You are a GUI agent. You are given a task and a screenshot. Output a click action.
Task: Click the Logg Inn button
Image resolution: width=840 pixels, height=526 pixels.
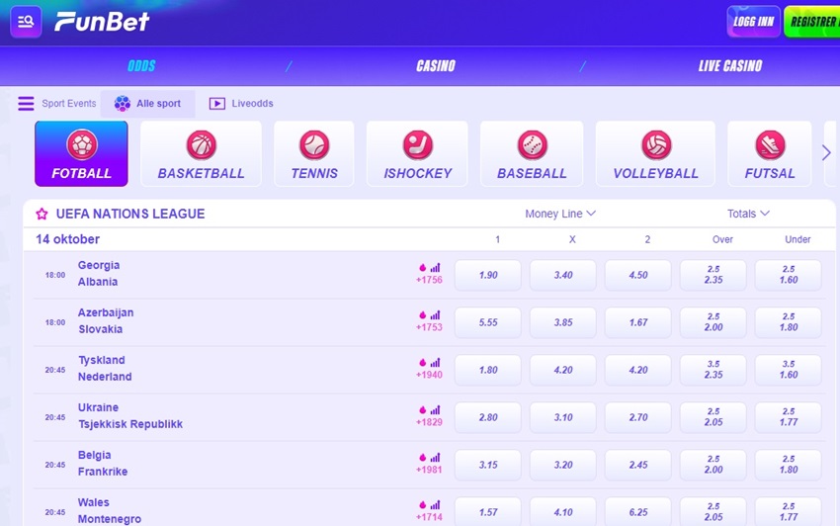(753, 22)
